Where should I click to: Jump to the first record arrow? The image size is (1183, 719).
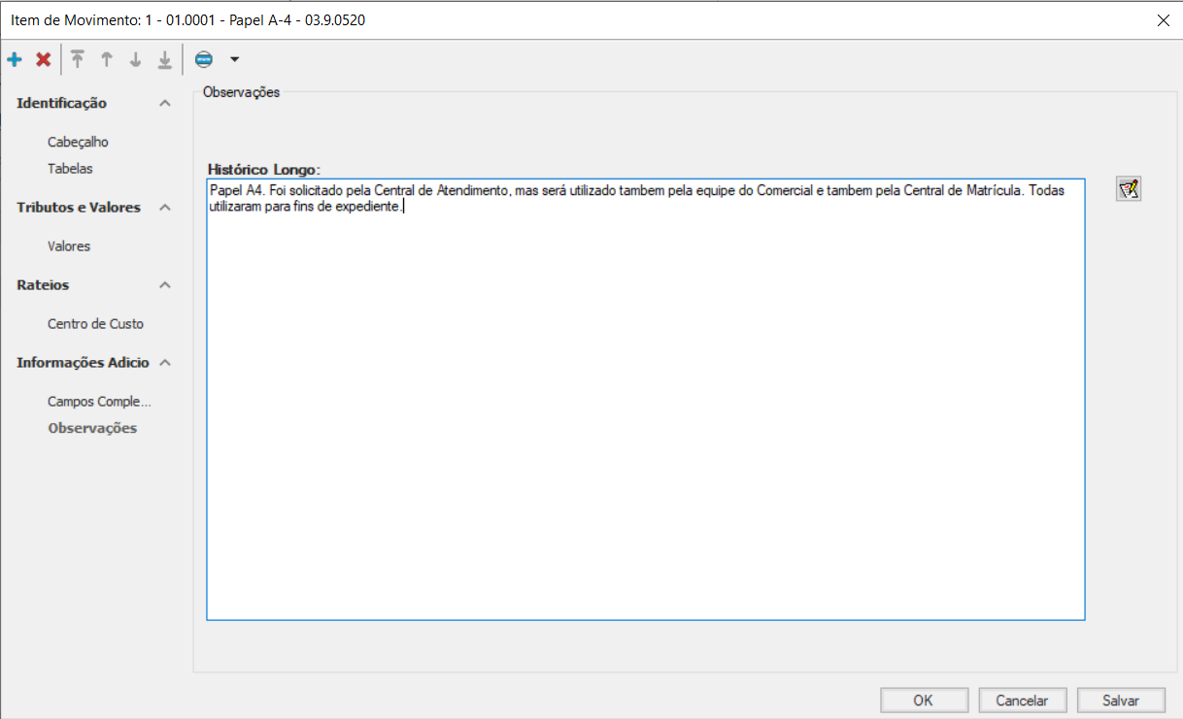[78, 60]
